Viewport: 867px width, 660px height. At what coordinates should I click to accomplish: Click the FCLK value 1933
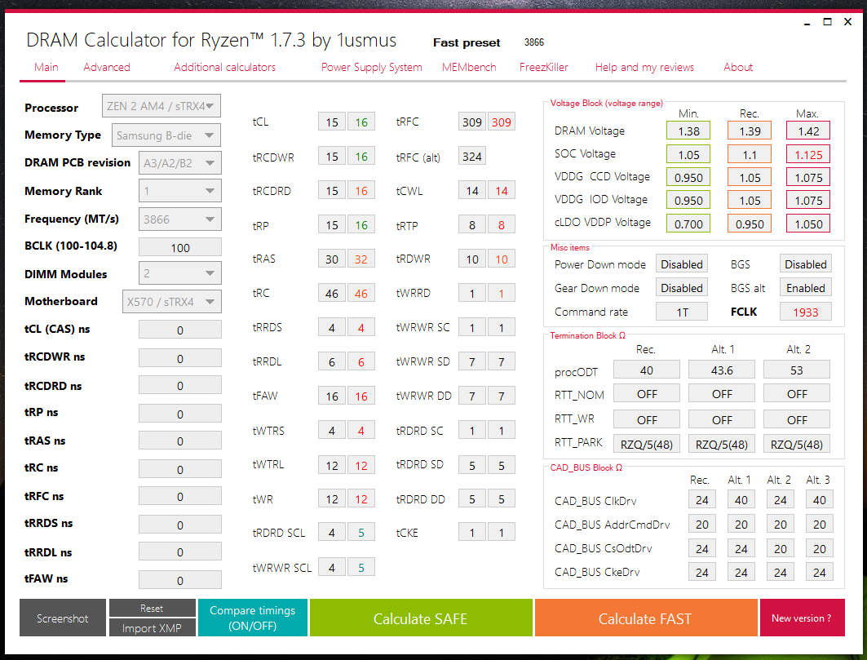click(806, 312)
